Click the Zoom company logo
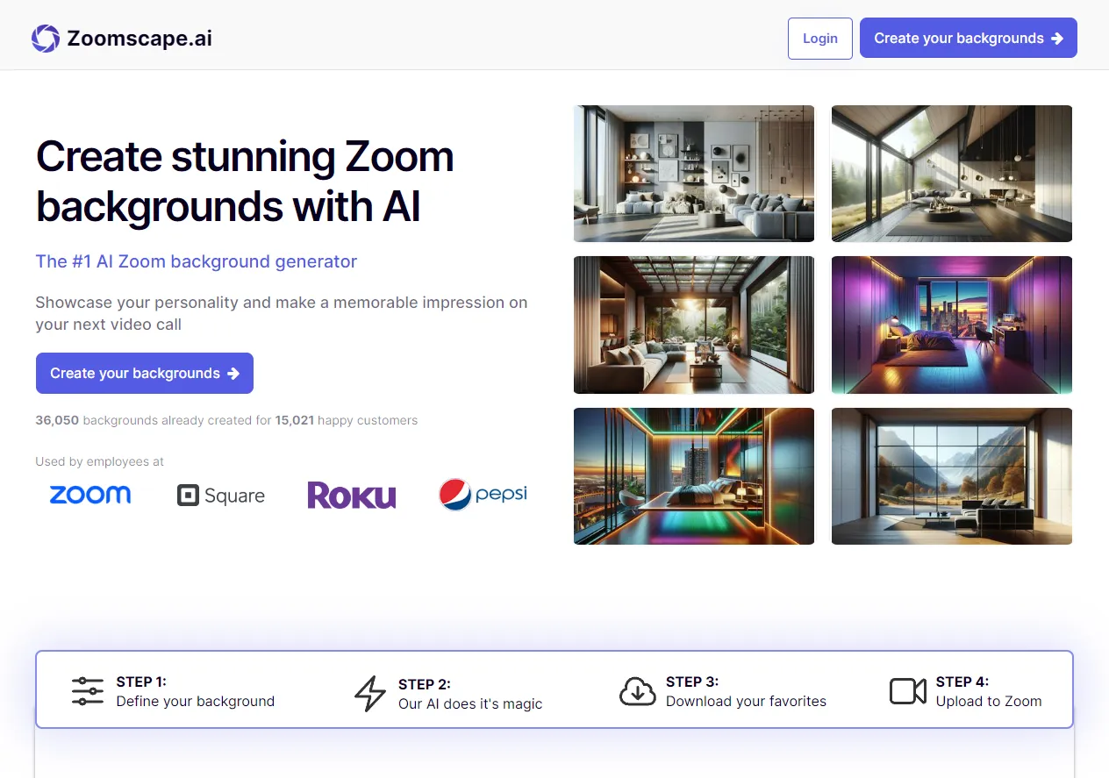The height and width of the screenshot is (778, 1109). [x=89, y=495]
